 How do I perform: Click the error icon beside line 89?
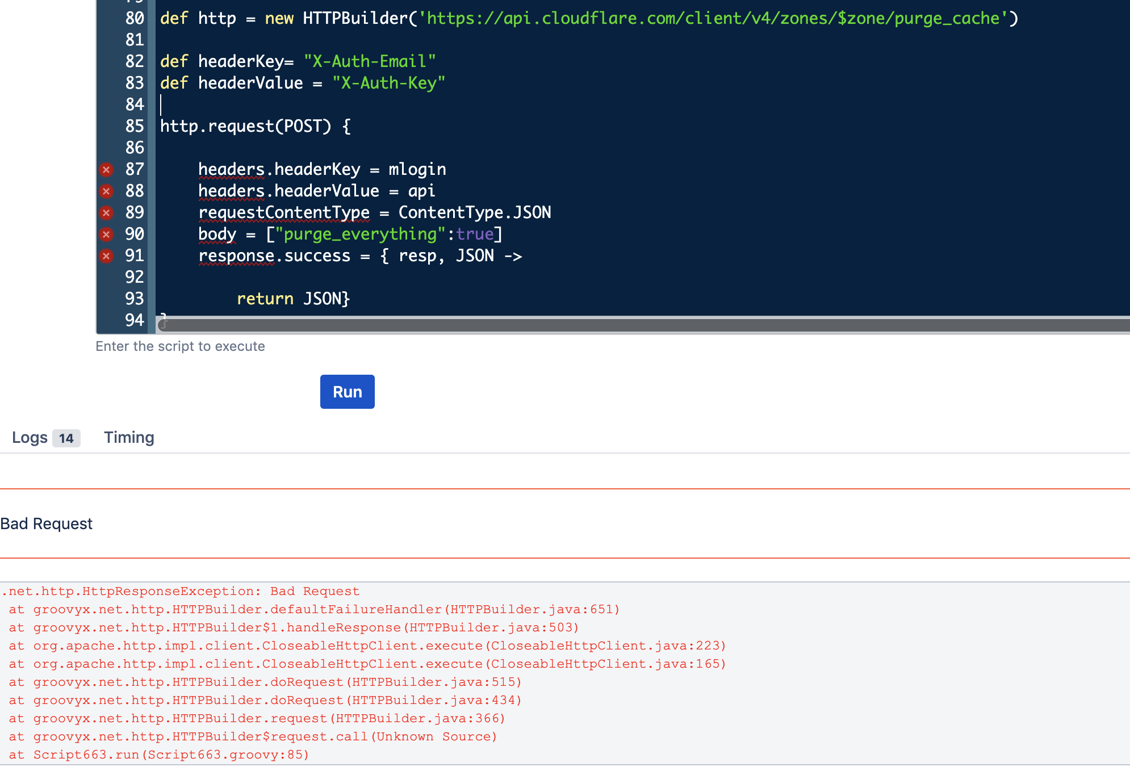click(x=106, y=212)
